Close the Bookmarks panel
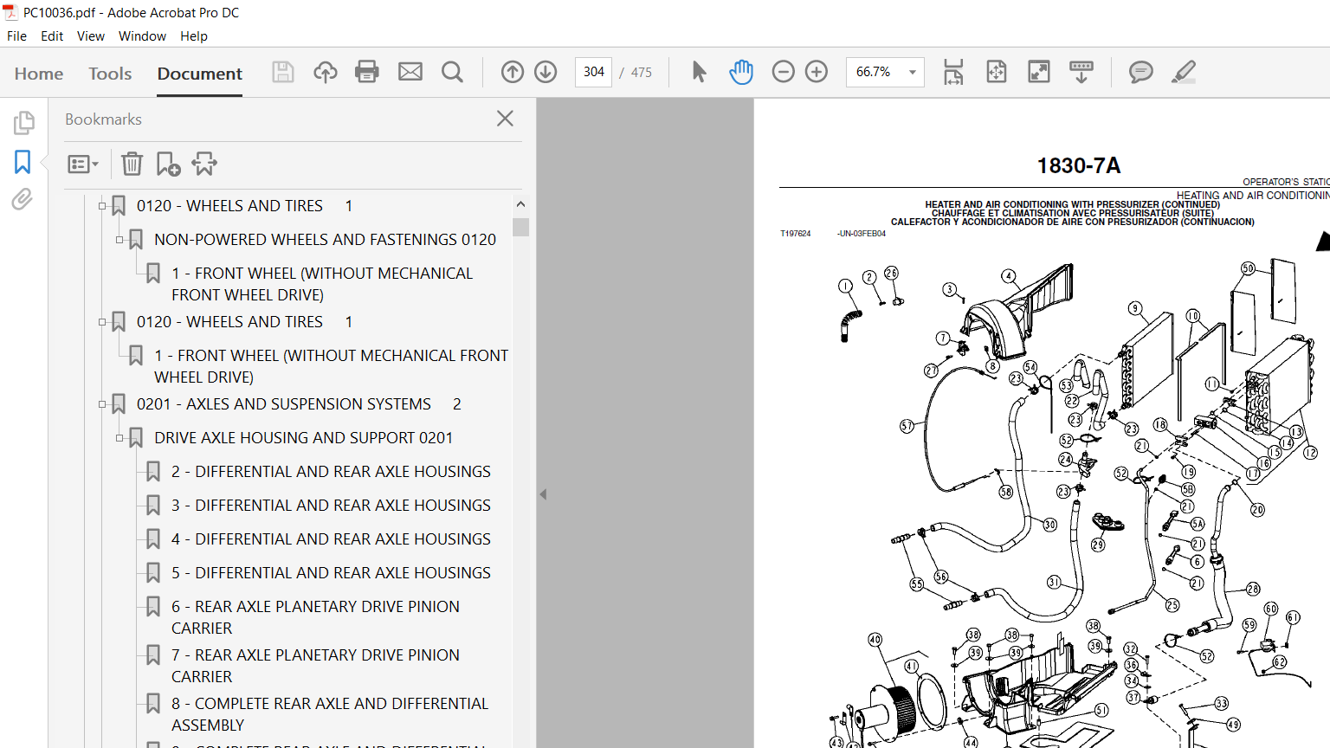Viewport: 1330px width, 748px height. (506, 119)
